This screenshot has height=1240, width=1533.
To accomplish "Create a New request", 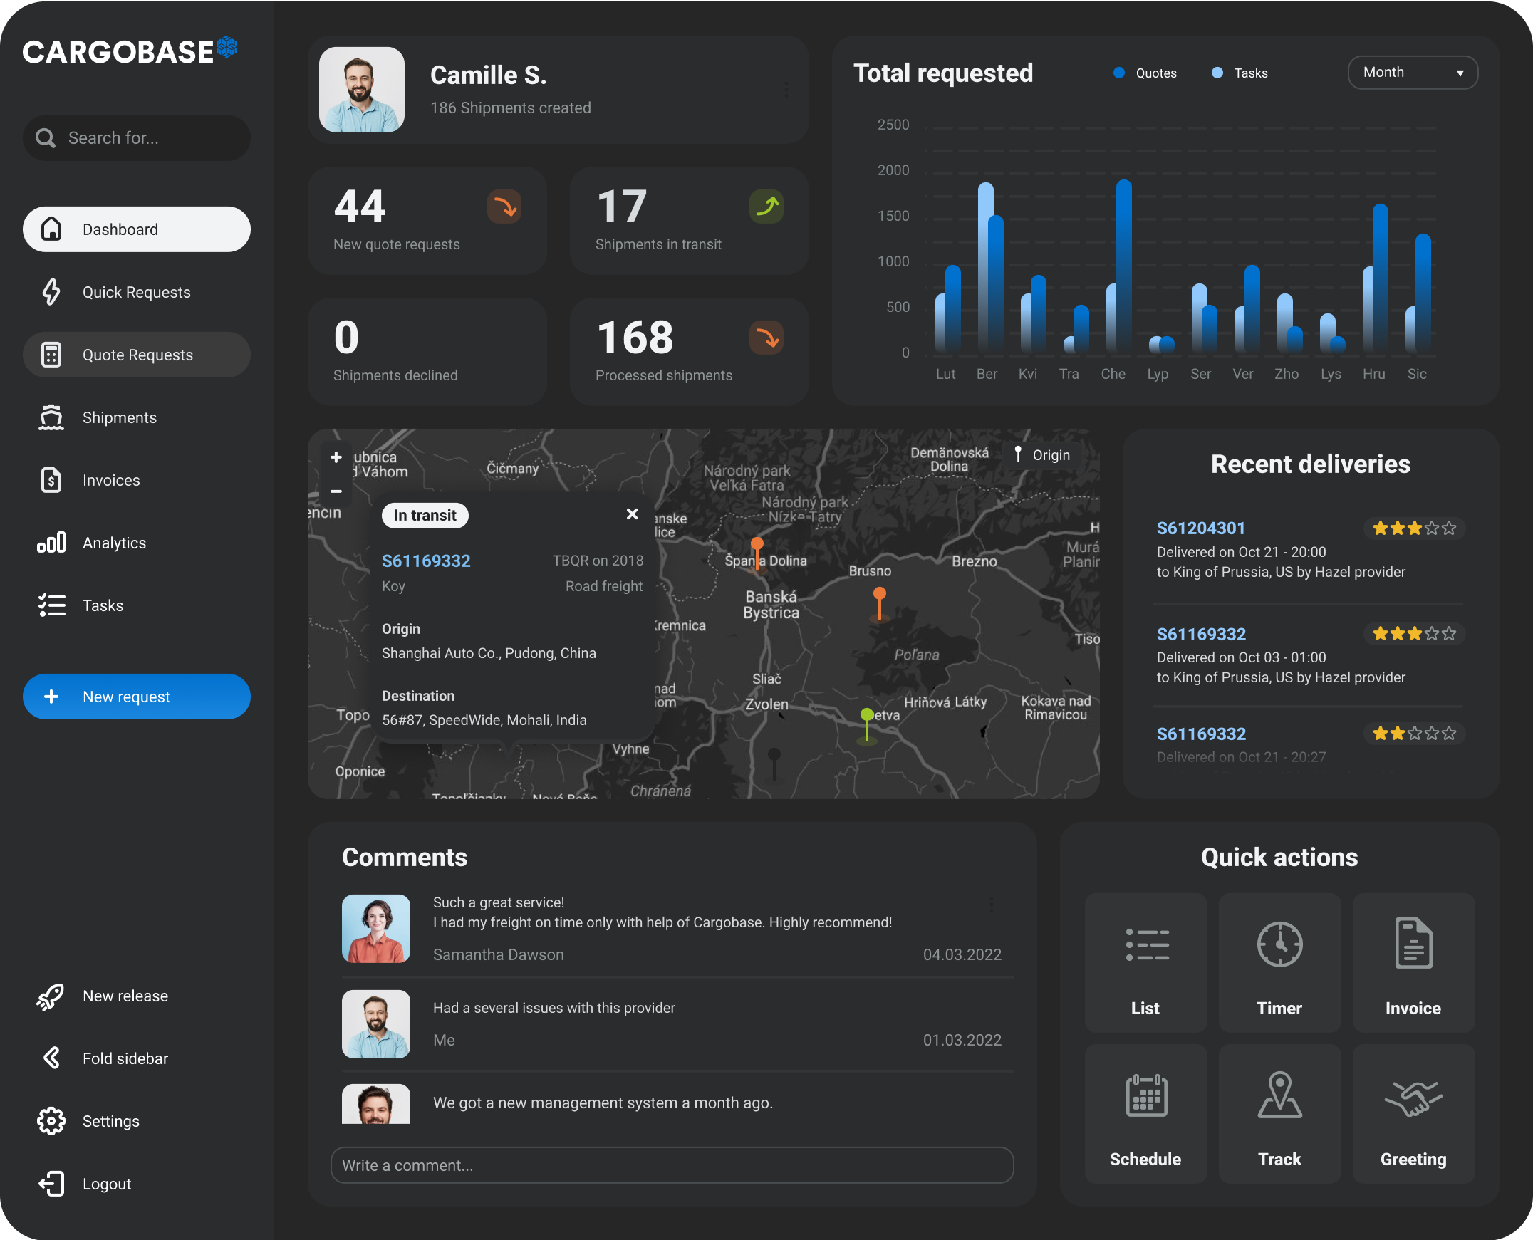I will tap(137, 697).
